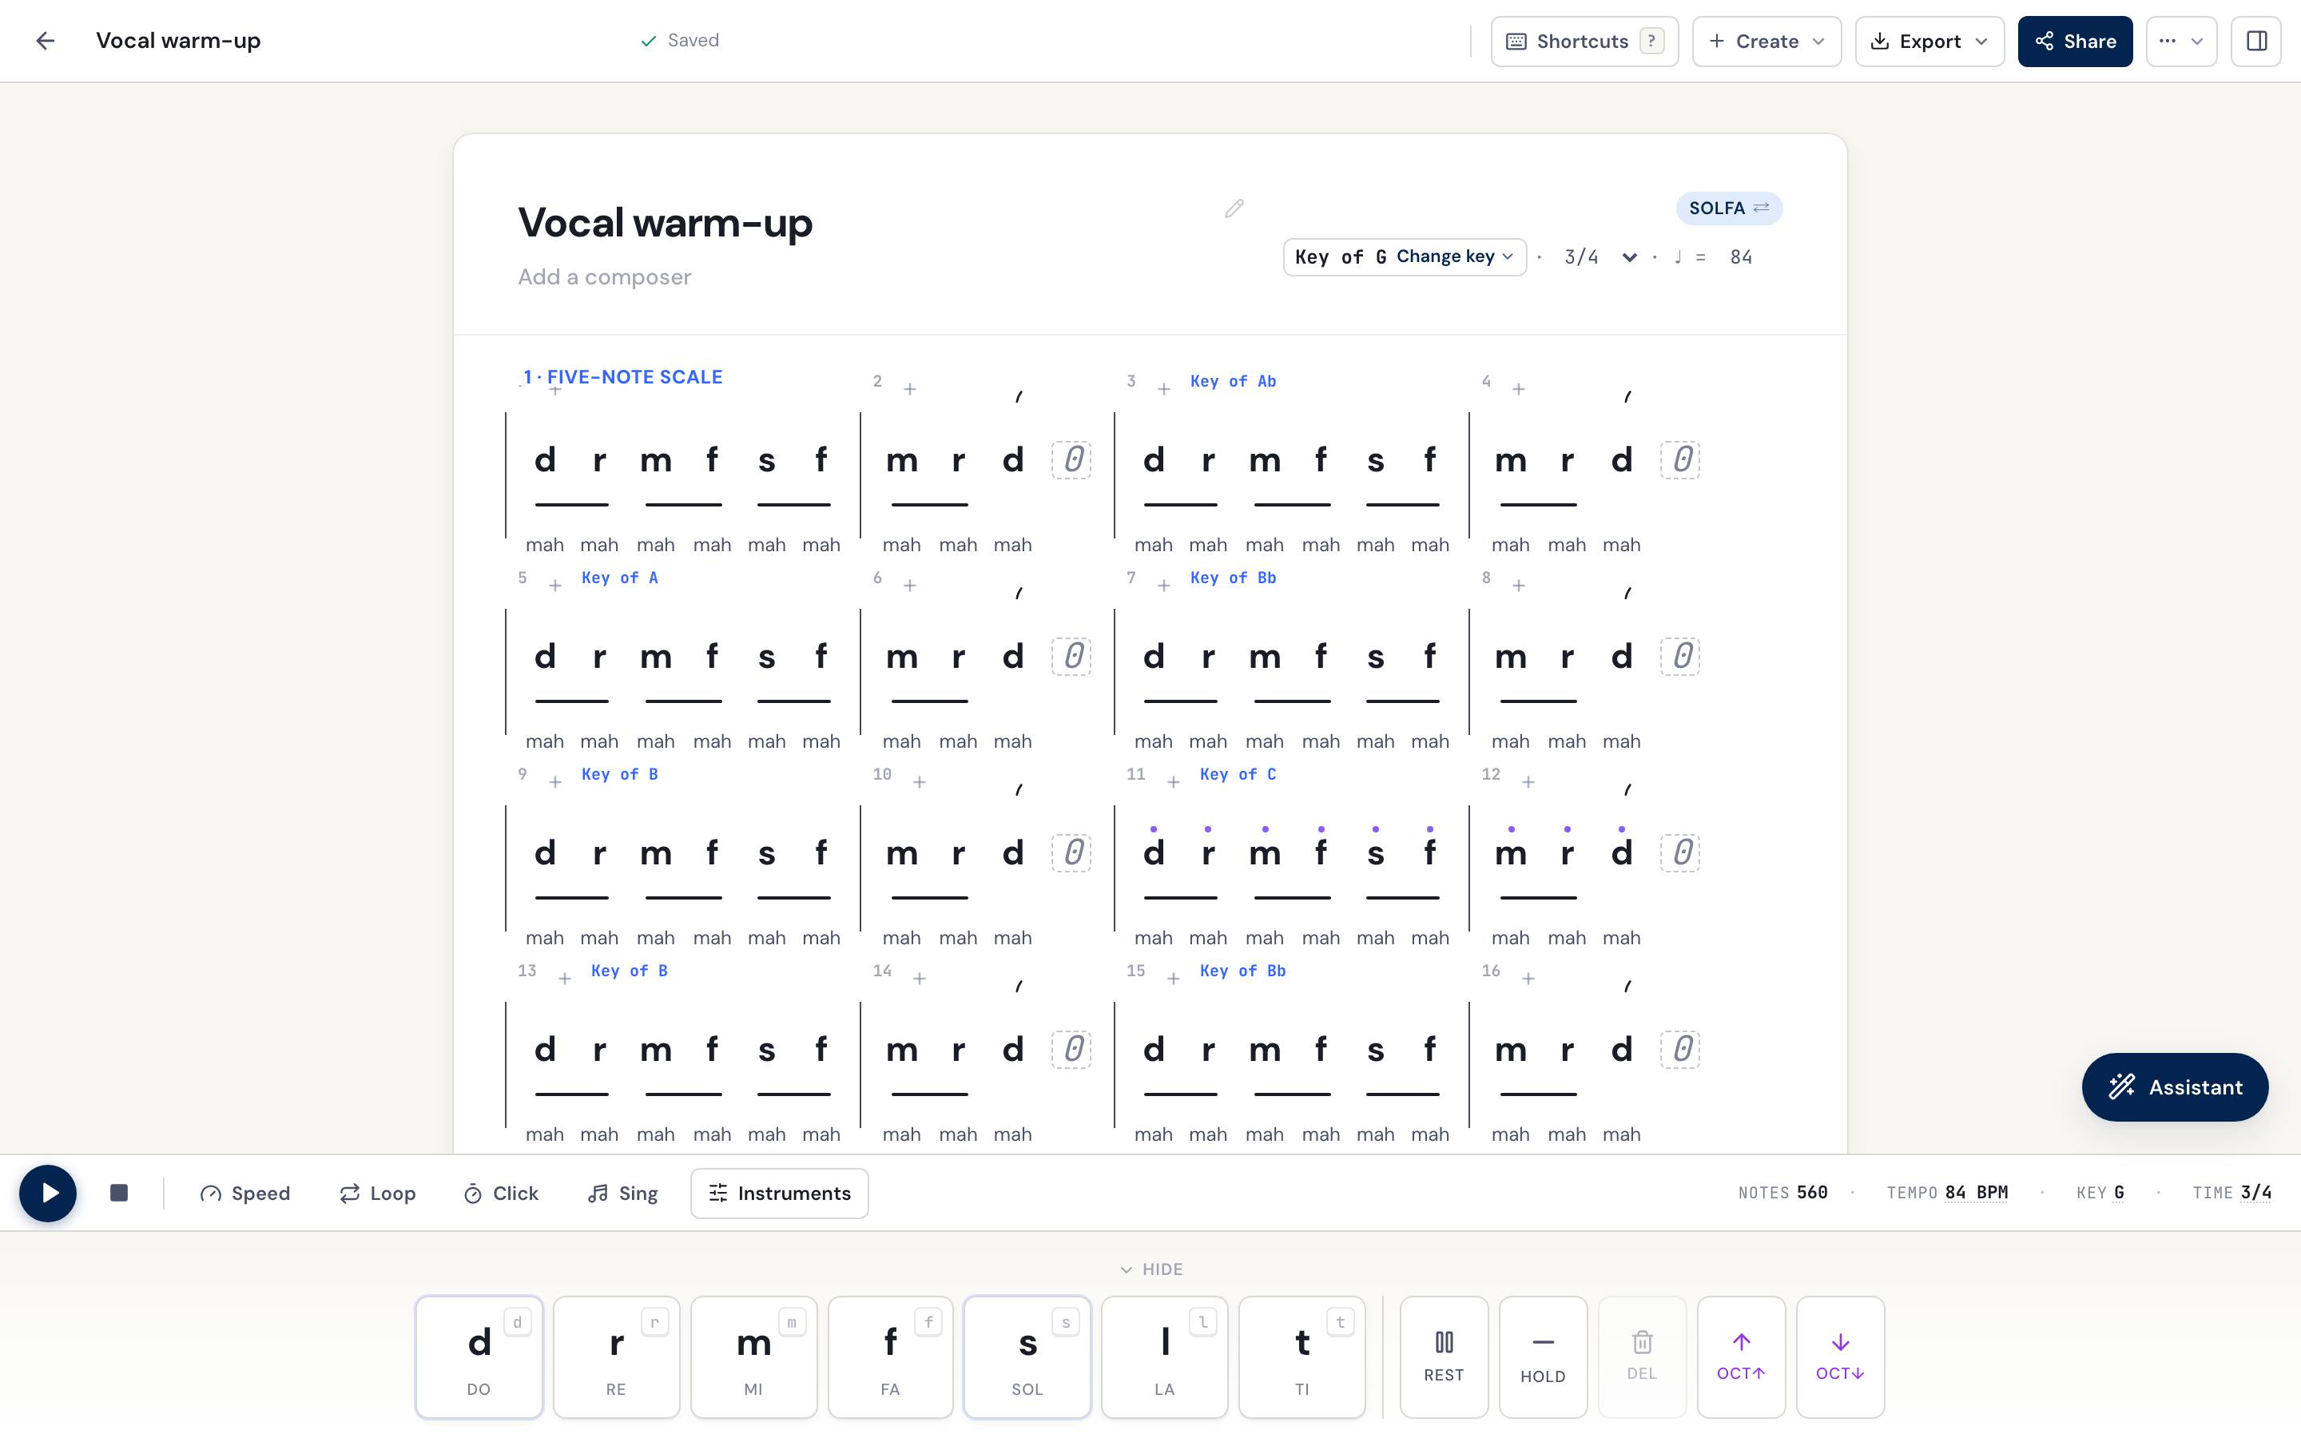Image resolution: width=2301 pixels, height=1438 pixels.
Task: Click the plus icon above measure 16
Action: click(x=1528, y=979)
